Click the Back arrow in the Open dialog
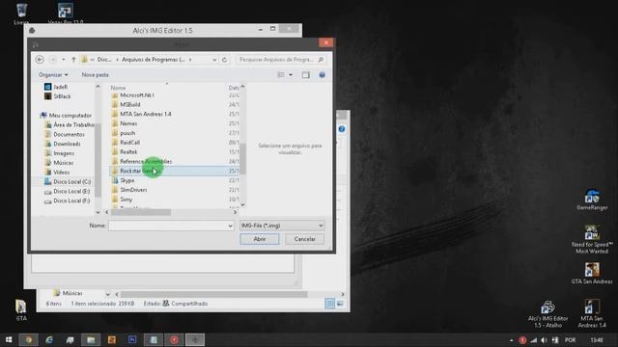This screenshot has width=618, height=347. tap(40, 60)
